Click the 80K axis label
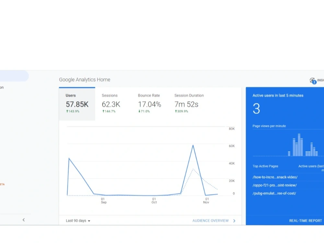This screenshot has height=243, width=324. coord(232,129)
